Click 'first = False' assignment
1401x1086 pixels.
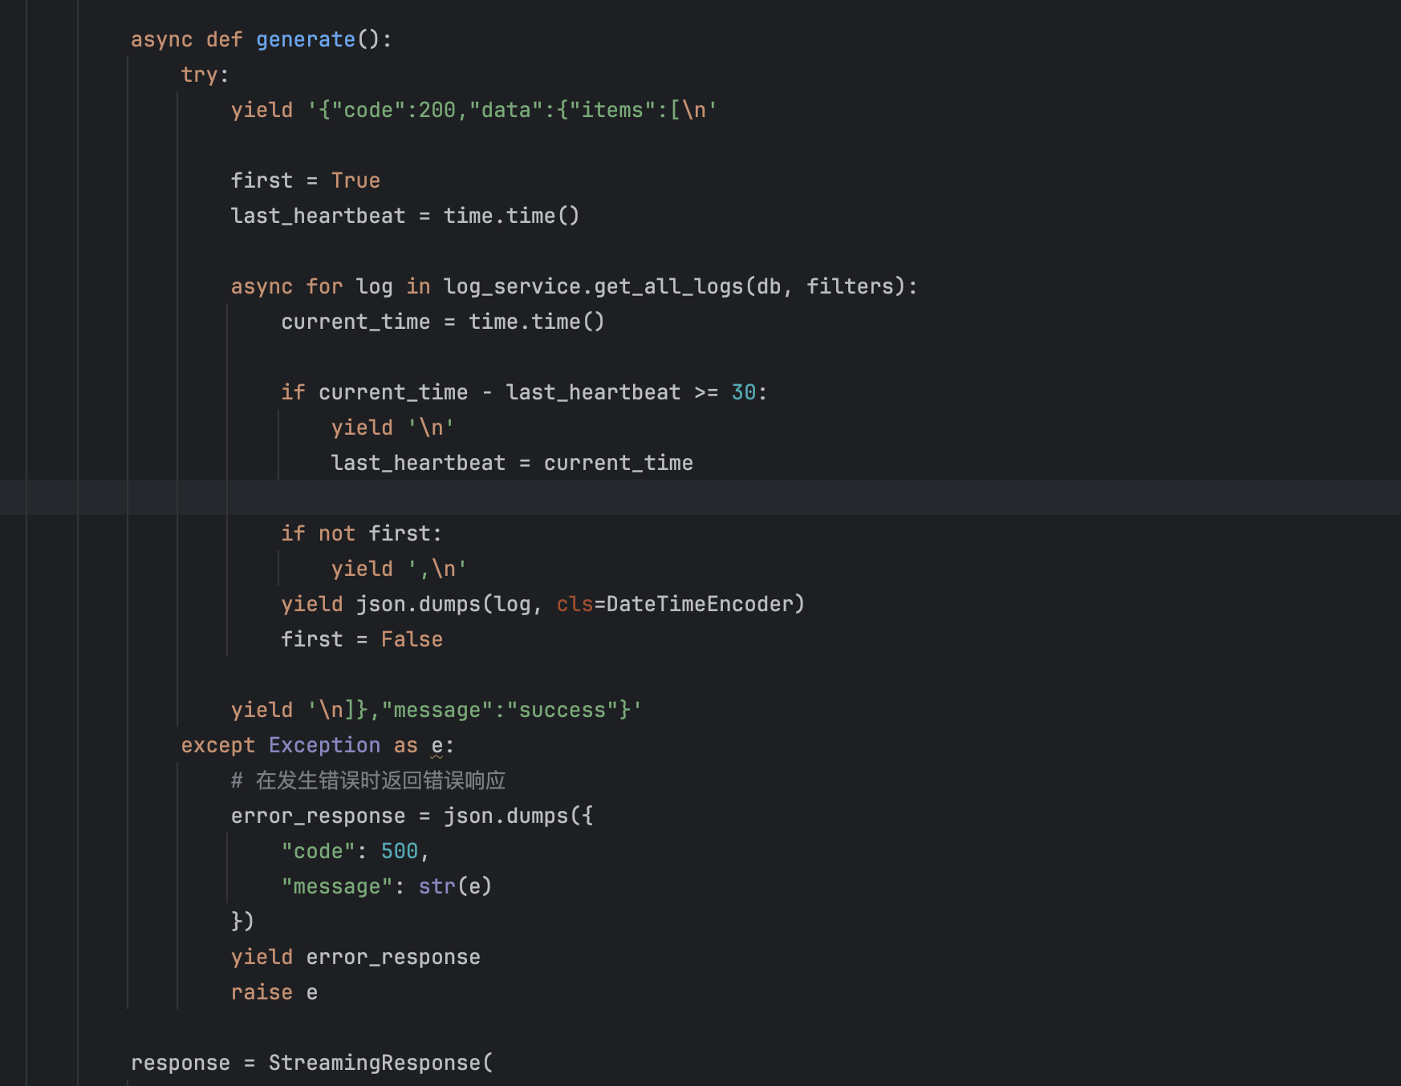[x=361, y=639]
